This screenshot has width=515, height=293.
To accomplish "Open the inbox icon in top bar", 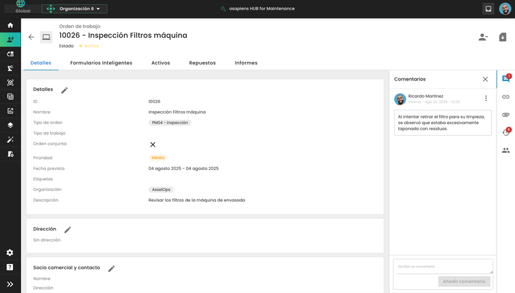I will tap(488, 9).
